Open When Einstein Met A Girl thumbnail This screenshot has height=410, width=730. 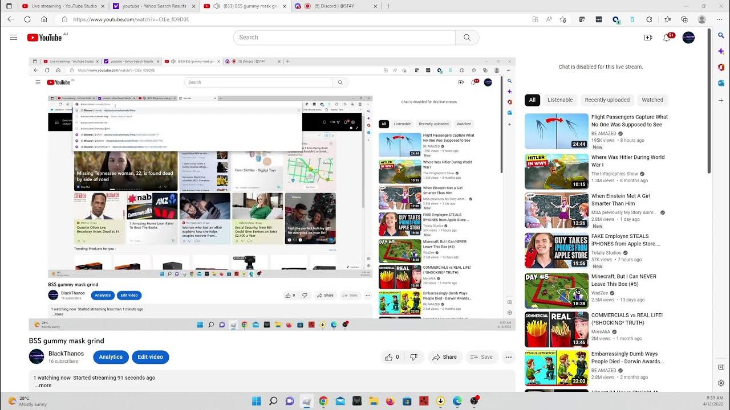click(557, 211)
